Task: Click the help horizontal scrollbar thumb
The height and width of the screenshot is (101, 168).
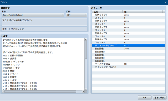Action: 40,92
